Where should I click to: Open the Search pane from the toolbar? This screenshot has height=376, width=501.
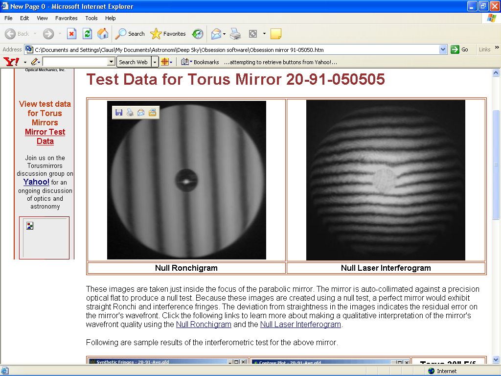coord(130,34)
